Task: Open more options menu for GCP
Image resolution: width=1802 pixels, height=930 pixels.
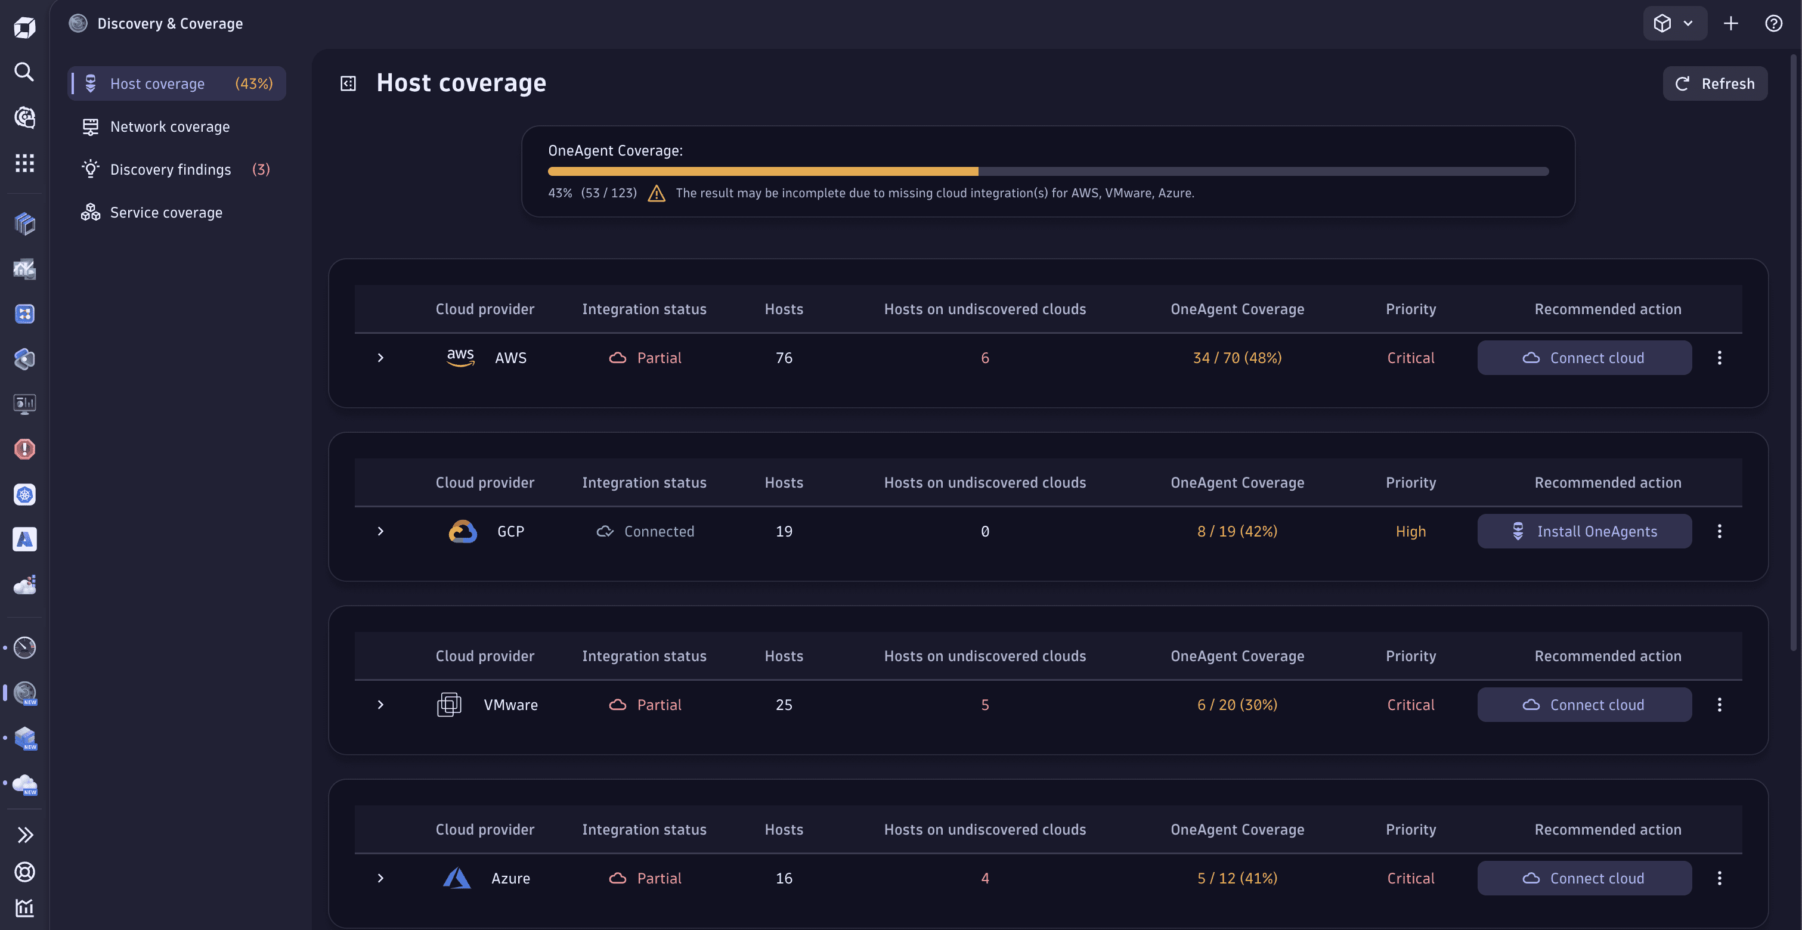Action: tap(1720, 531)
